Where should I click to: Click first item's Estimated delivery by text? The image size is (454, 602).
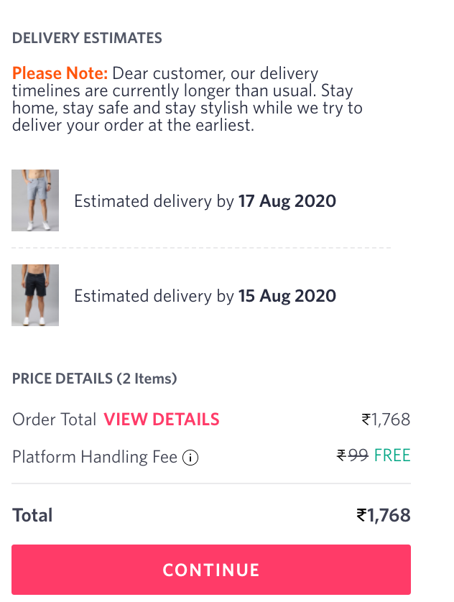click(154, 201)
